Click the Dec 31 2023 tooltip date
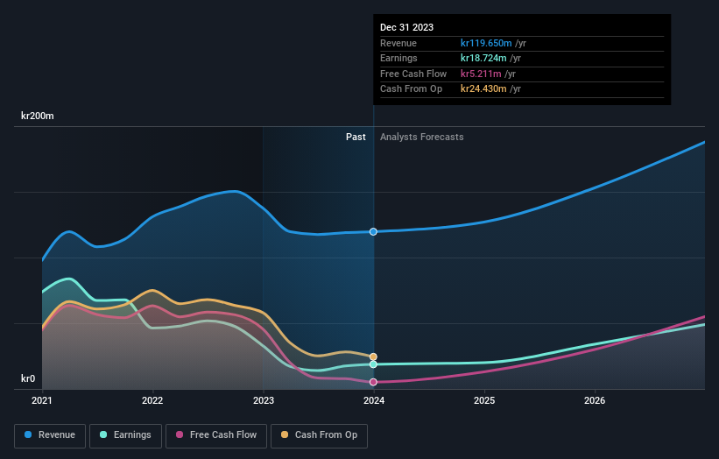This screenshot has height=459, width=719. pyautogui.click(x=406, y=27)
